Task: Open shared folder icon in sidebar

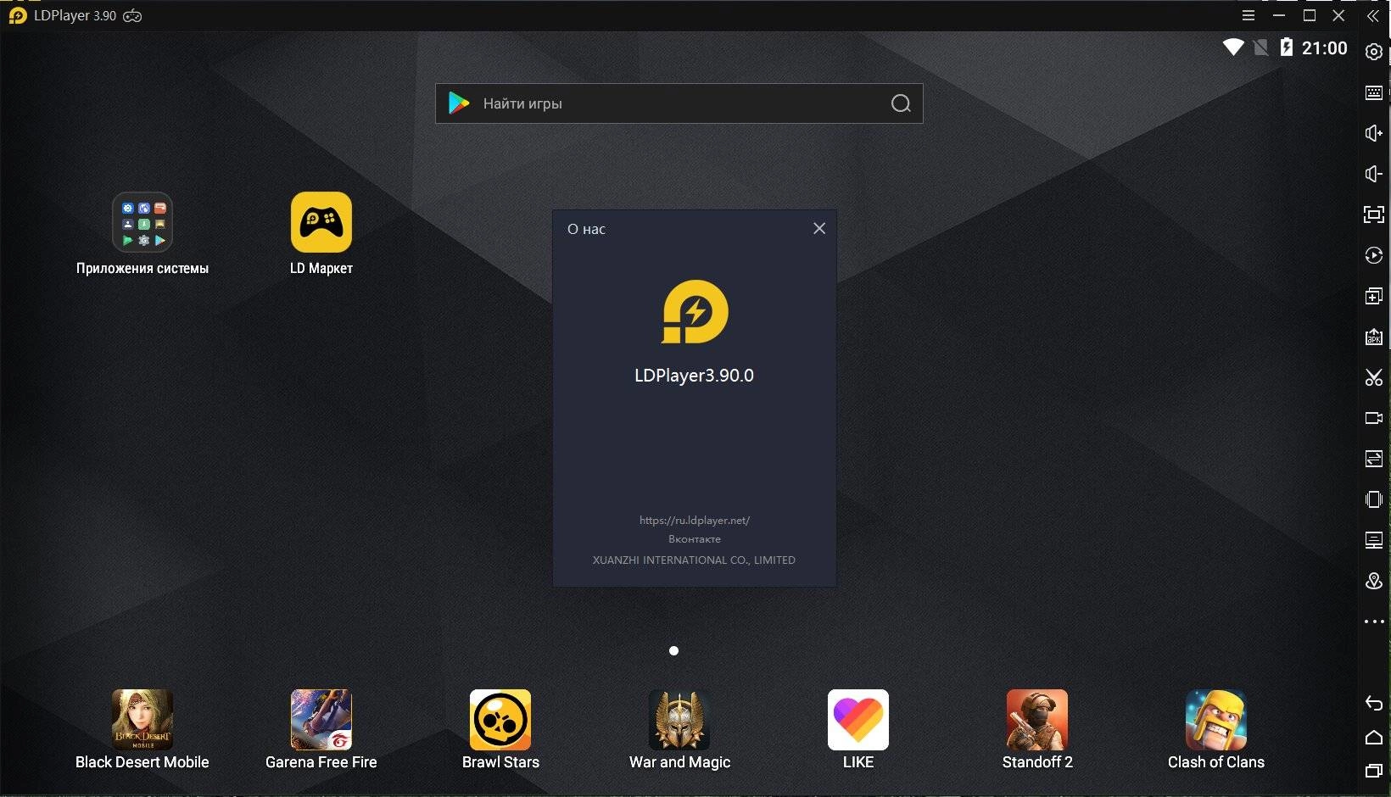Action: click(1373, 540)
